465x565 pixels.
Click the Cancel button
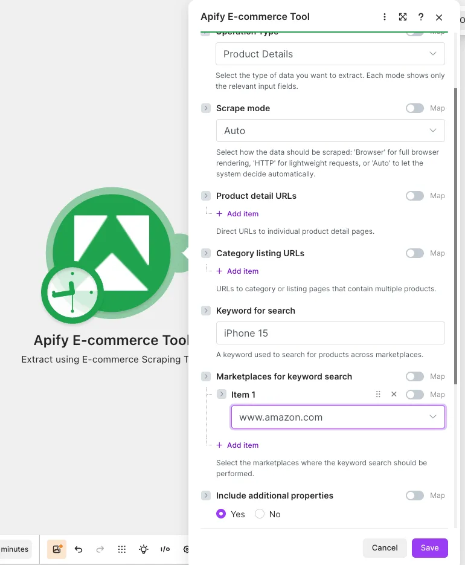[x=385, y=547]
